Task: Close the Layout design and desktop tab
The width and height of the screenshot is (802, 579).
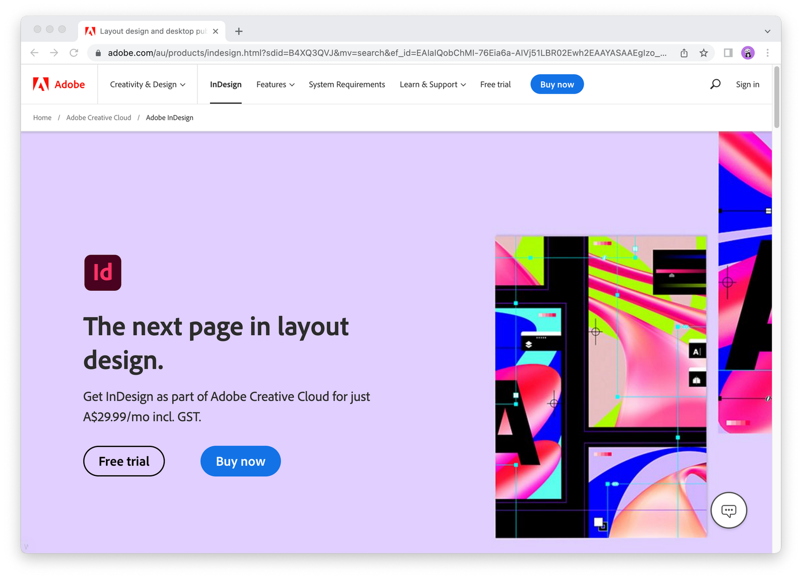Action: 215,32
